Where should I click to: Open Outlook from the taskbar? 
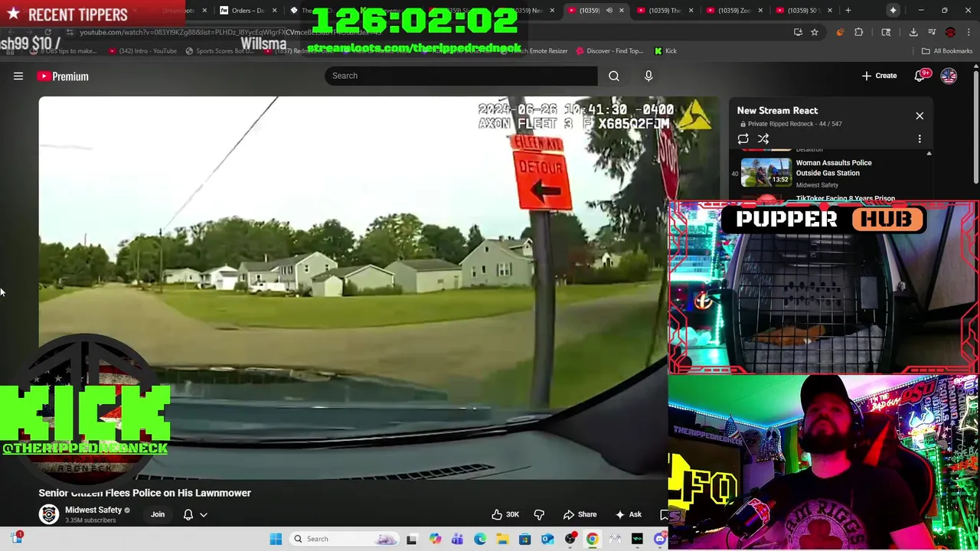pyautogui.click(x=547, y=539)
